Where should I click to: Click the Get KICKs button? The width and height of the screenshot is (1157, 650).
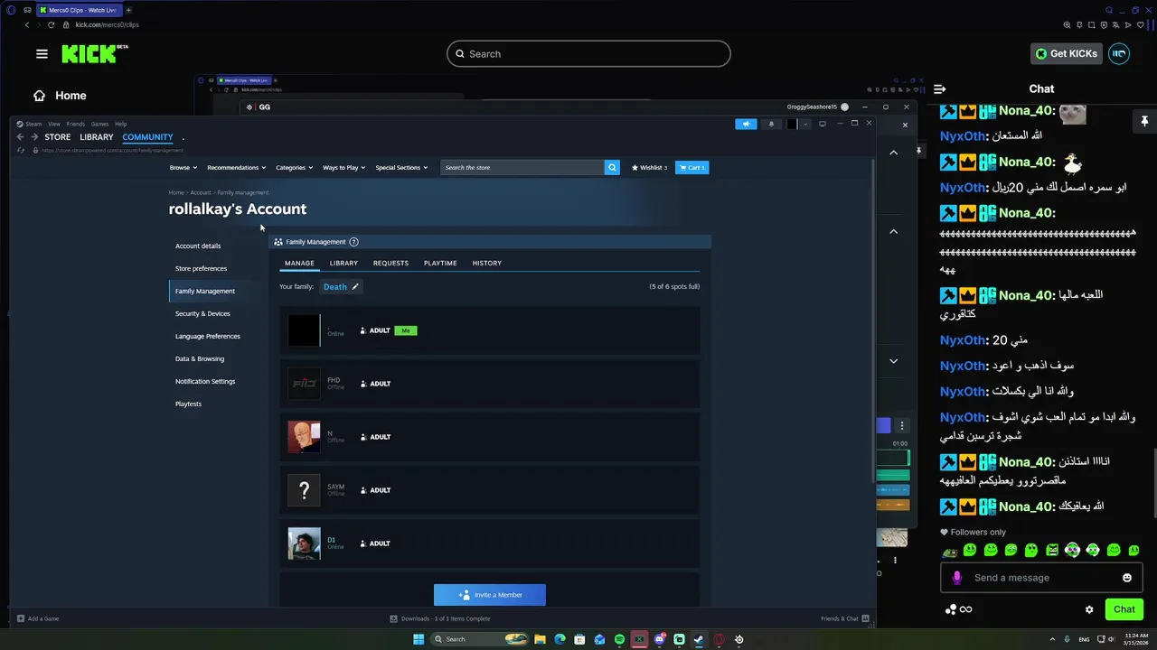pos(1067,53)
